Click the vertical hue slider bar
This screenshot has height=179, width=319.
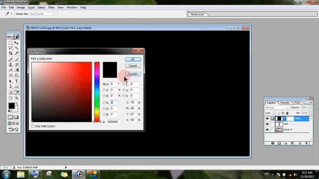[97, 92]
